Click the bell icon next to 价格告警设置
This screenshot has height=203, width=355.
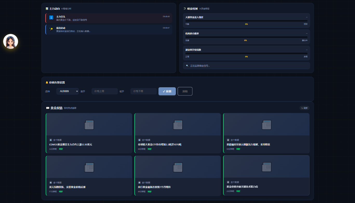(47, 83)
